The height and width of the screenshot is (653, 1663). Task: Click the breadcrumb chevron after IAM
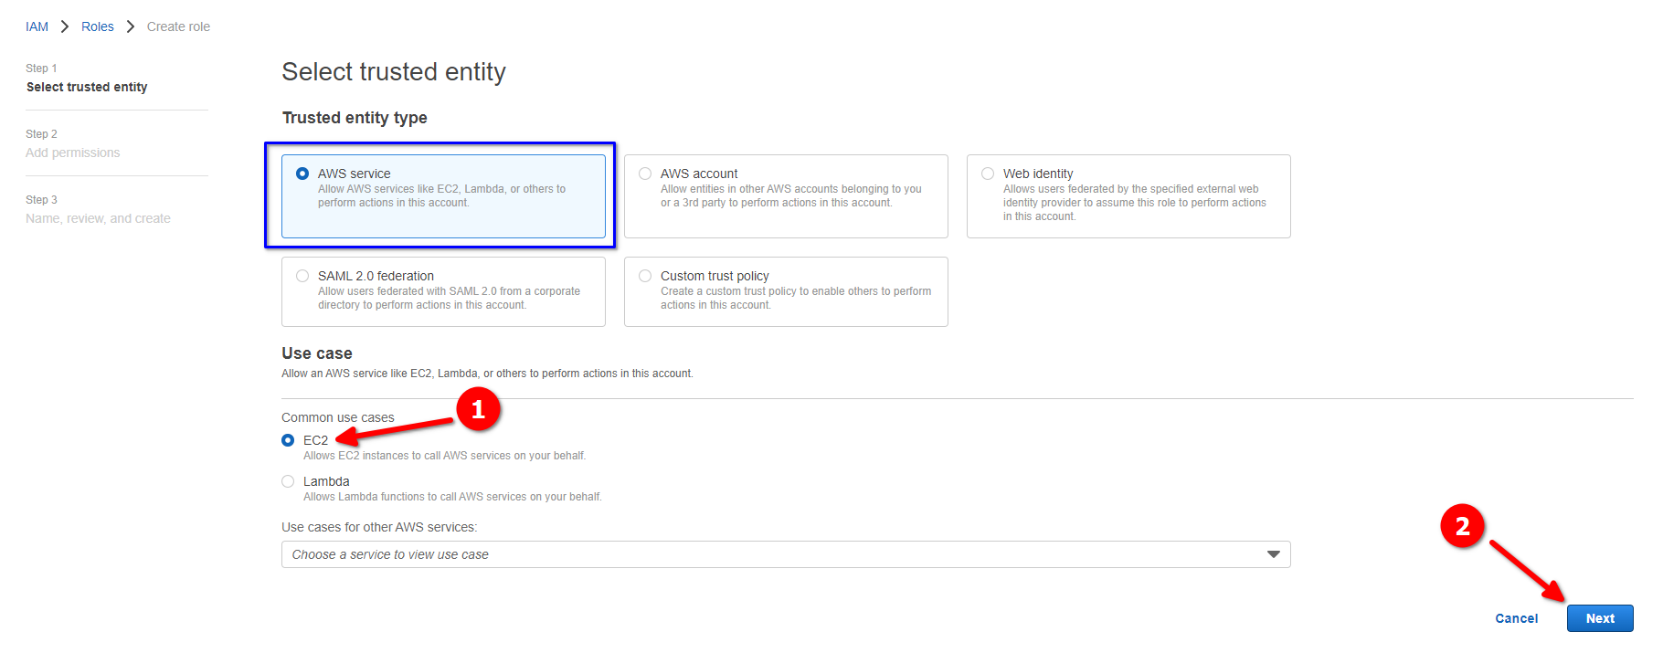[x=65, y=26]
